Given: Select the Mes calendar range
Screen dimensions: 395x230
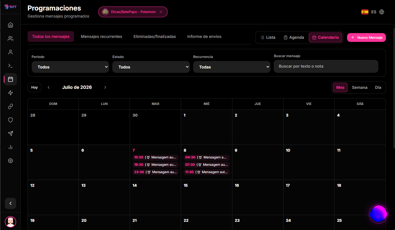Looking at the screenshot, I should coord(340,87).
